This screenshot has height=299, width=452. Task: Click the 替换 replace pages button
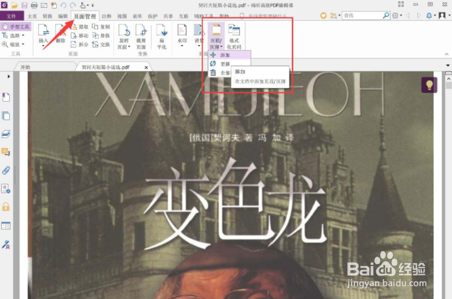coord(101,36)
